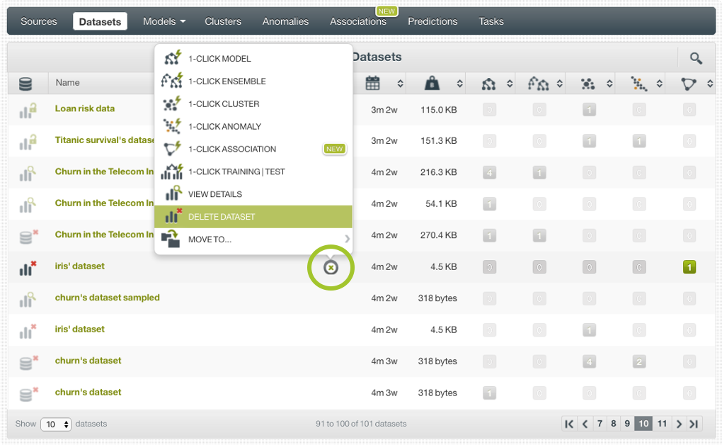Click the search magnifier icon

(696, 58)
